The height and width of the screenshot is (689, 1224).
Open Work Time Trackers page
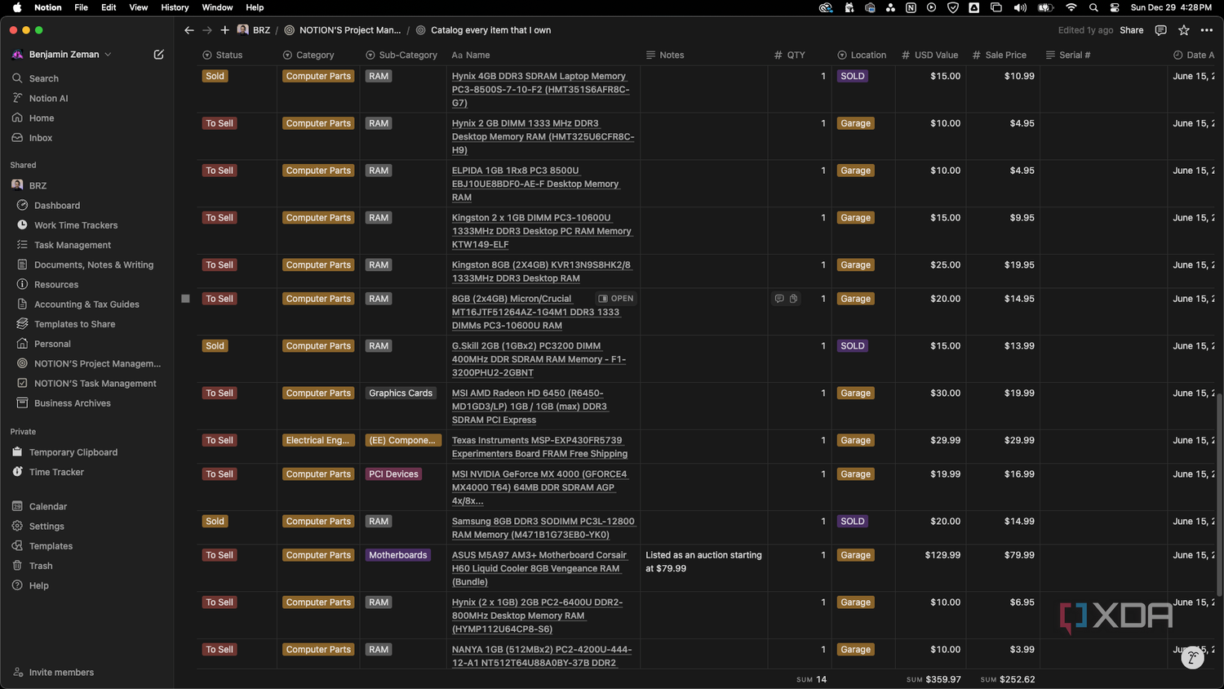(x=76, y=225)
